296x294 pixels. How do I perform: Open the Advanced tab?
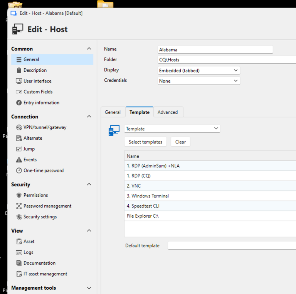click(168, 112)
